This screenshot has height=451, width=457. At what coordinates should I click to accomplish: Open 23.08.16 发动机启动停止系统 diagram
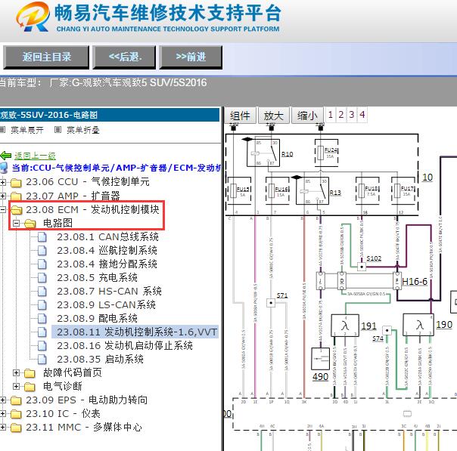[125, 346]
